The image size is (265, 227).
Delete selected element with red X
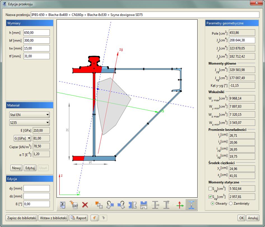click(85, 205)
